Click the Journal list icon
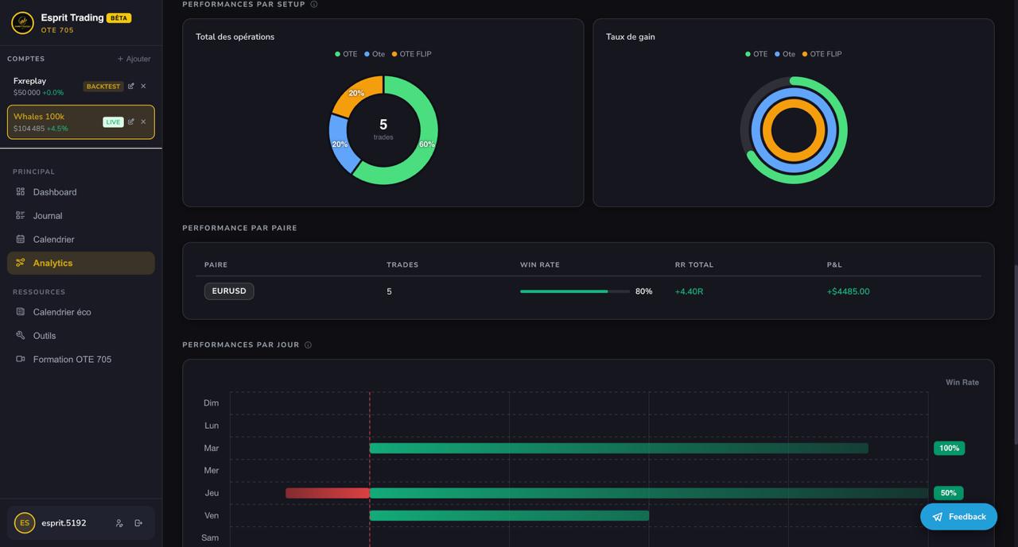Viewport: 1018px width, 547px height. (x=21, y=215)
